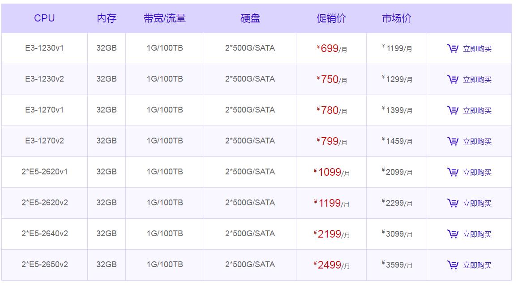
Task: Click the cart icon in the 2*E5-2650v2 row
Action: (453, 265)
